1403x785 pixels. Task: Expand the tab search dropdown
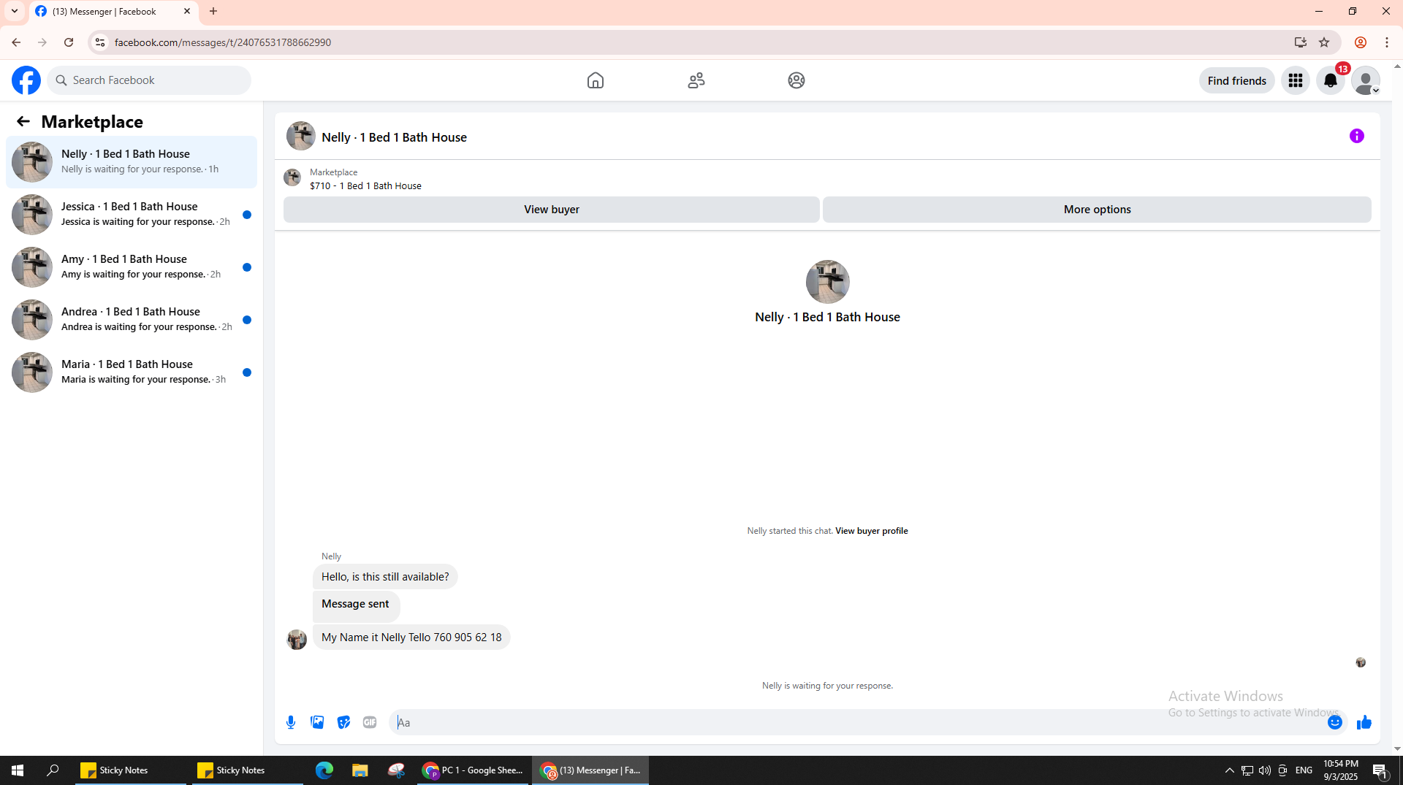pos(15,12)
